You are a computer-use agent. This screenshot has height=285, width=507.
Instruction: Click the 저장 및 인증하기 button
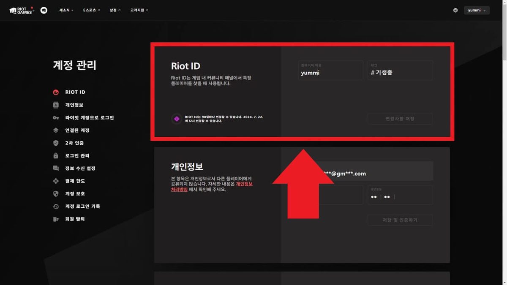coord(400,220)
